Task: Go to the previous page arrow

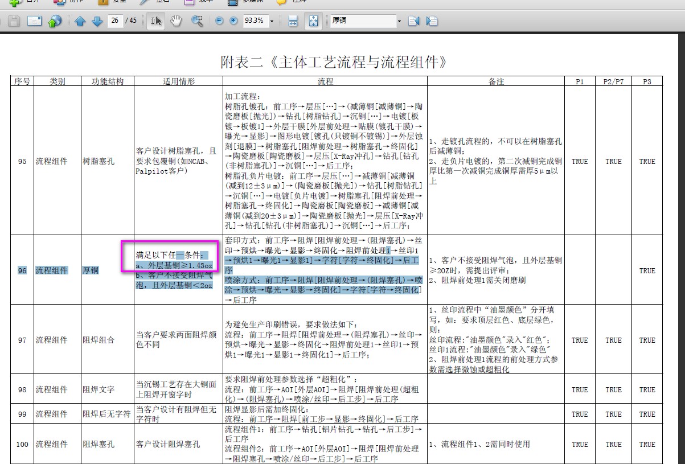Action: pos(80,21)
